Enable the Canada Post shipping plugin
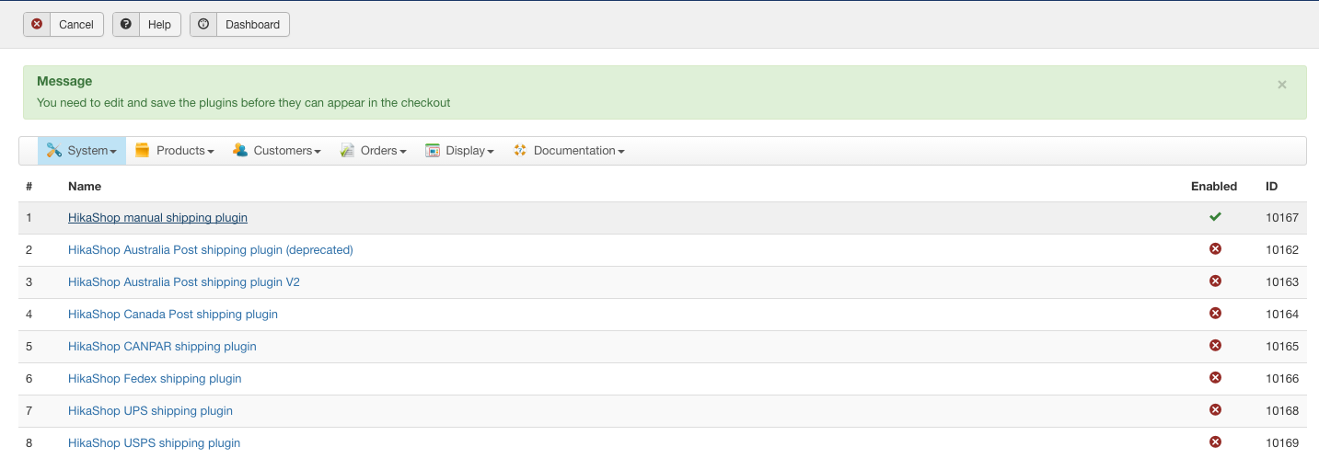 [1215, 314]
